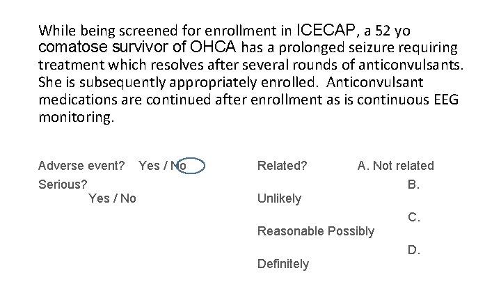Click the OHCA abbreviation in text
The image size is (501, 282).
pyautogui.click(x=213, y=47)
